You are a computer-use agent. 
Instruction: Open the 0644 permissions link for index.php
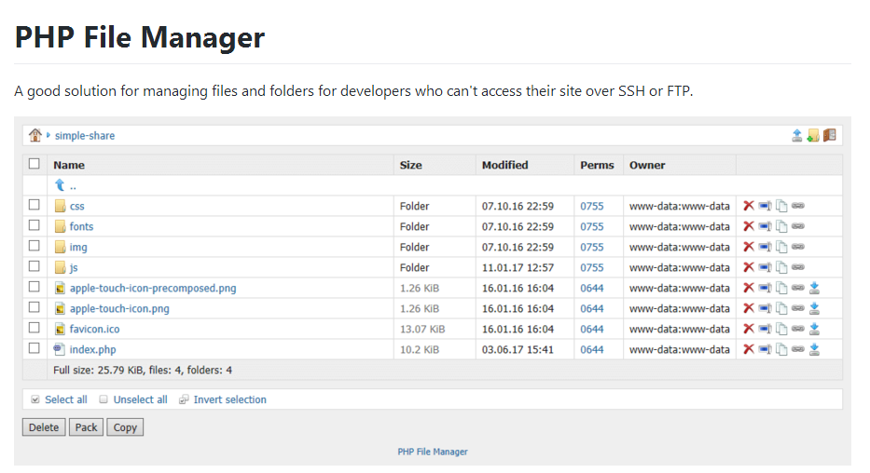pyautogui.click(x=592, y=349)
